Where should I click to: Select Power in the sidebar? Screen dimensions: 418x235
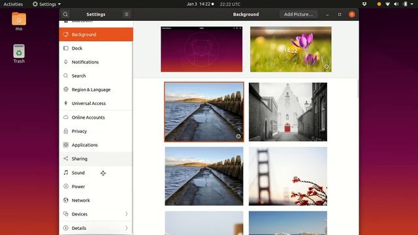(x=96, y=186)
